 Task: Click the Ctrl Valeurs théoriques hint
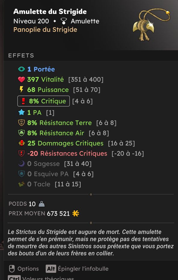click(41, 278)
